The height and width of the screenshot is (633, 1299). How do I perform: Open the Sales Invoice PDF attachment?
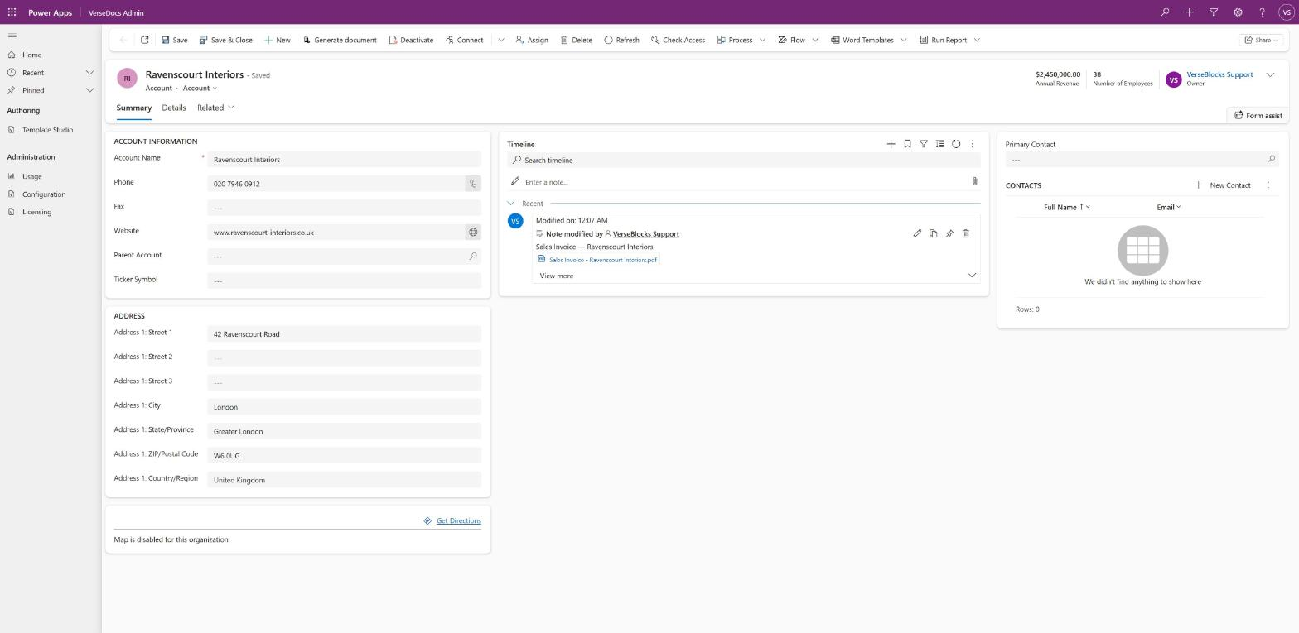point(602,260)
